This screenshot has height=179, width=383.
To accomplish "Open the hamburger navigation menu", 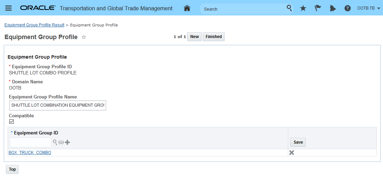I will 8,8.
